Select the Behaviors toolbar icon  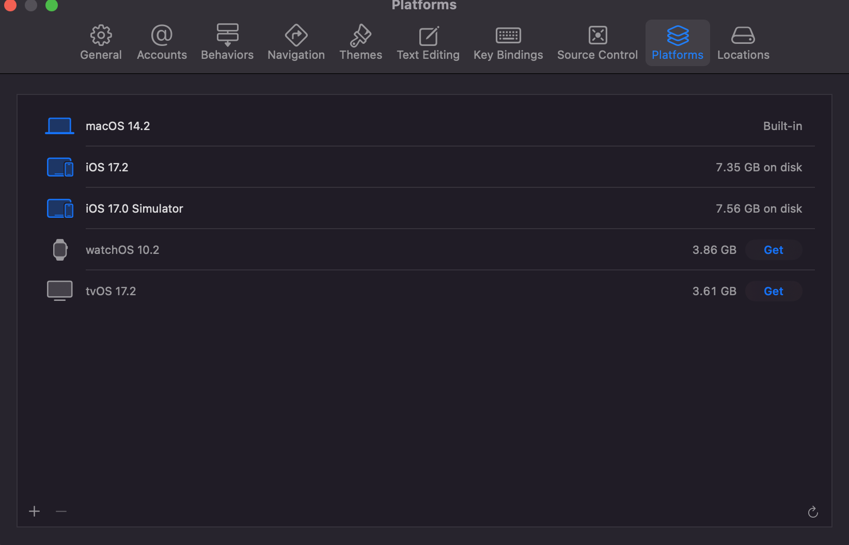227,35
